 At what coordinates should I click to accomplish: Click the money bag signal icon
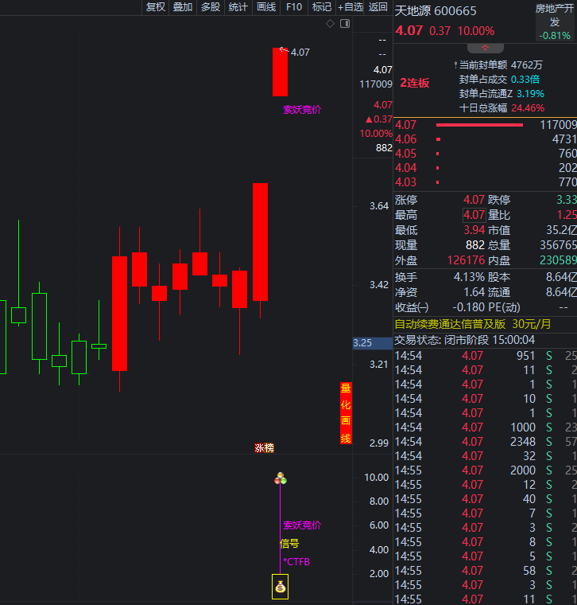click(x=280, y=587)
